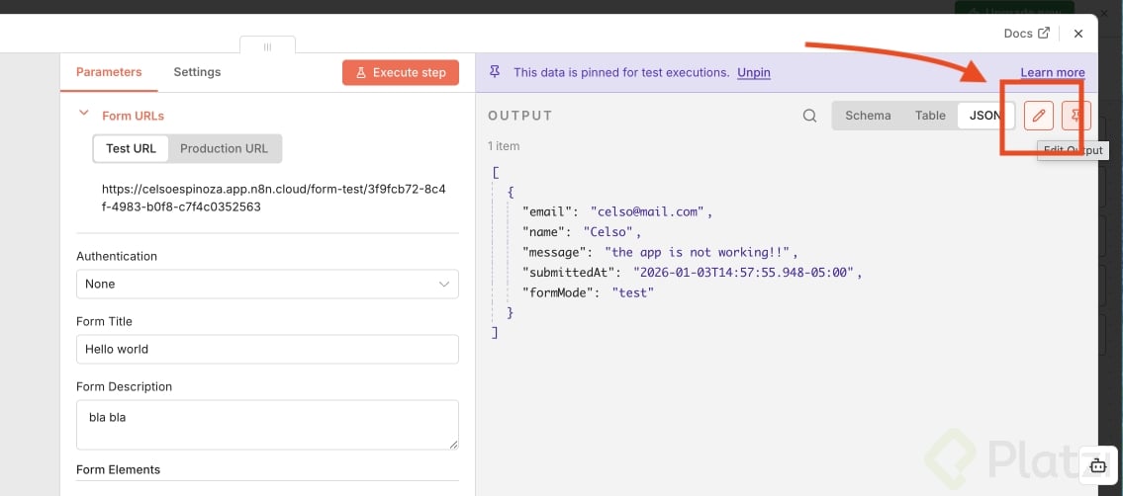Click the chat assistant icon at bottom right
The width and height of the screenshot is (1123, 496).
[x=1098, y=465]
